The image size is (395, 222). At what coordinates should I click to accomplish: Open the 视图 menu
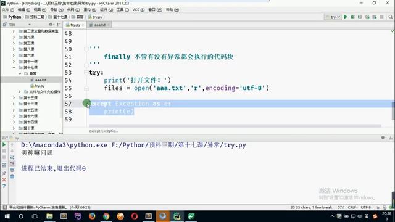pos(39,10)
